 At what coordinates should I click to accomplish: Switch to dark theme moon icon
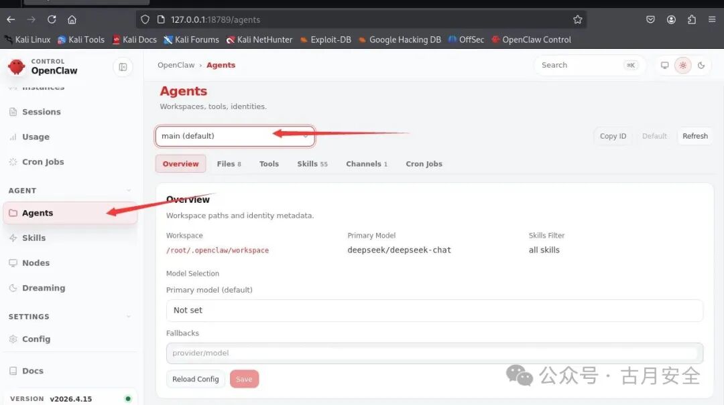(701, 66)
